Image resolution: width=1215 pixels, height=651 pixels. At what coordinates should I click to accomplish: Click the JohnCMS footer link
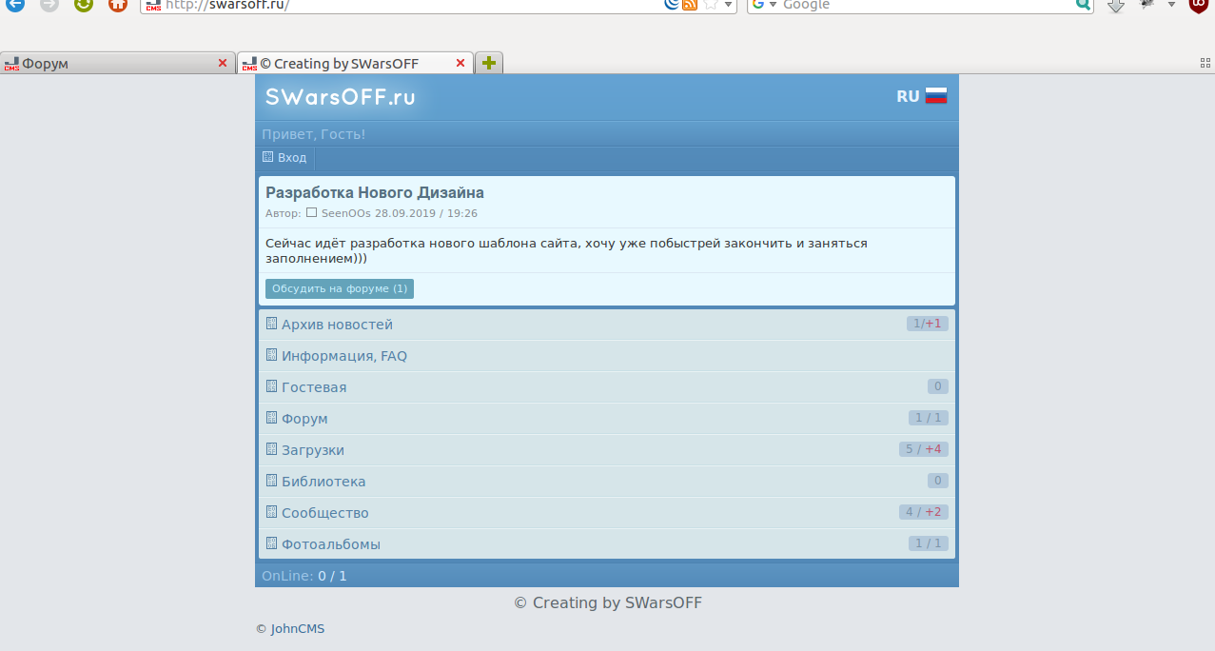(297, 629)
